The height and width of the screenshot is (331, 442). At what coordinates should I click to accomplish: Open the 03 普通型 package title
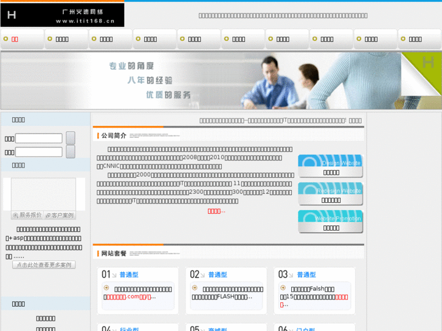[x=306, y=275]
